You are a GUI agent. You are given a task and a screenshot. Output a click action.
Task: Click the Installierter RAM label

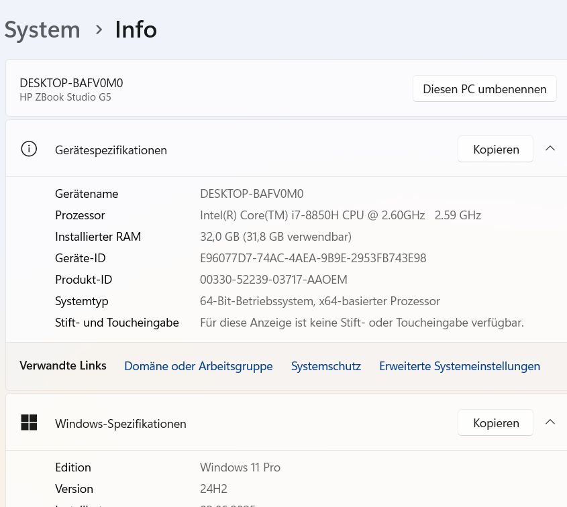tap(98, 237)
